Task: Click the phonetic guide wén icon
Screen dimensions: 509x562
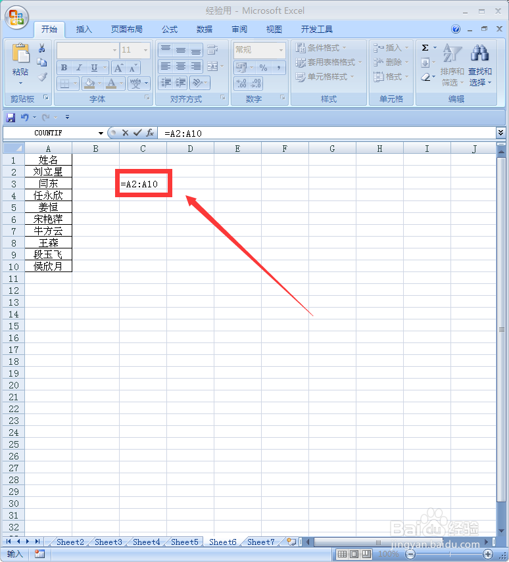Action: point(135,83)
